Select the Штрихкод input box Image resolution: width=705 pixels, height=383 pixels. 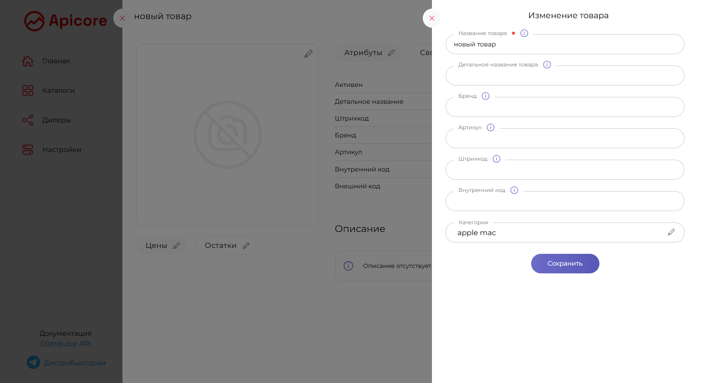564,170
